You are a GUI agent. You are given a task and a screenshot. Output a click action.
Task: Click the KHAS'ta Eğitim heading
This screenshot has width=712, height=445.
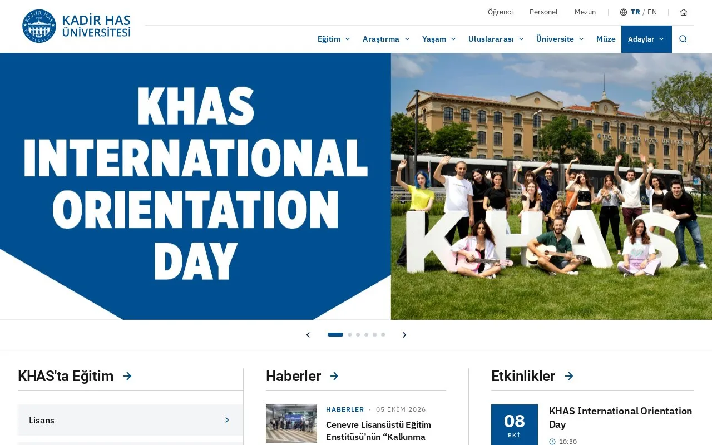click(x=66, y=376)
